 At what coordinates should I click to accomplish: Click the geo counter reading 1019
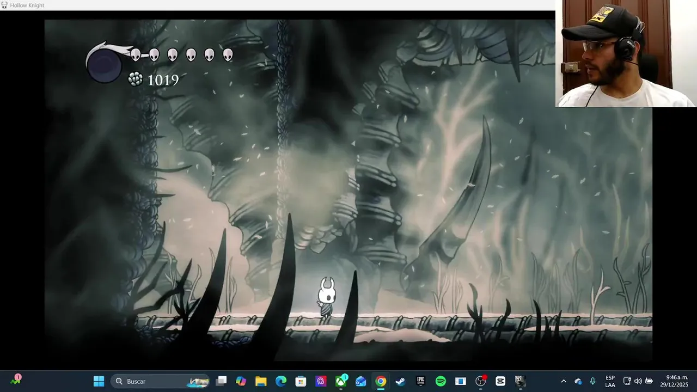tap(163, 80)
